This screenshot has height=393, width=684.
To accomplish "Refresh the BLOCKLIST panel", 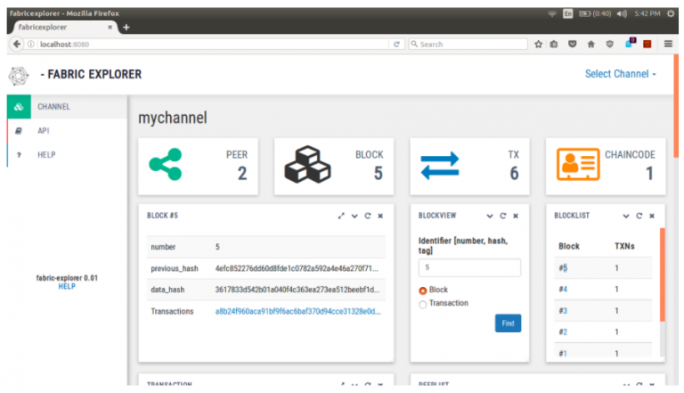I will click(x=639, y=216).
